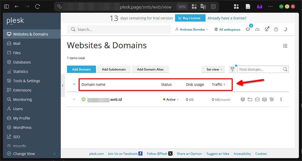Open the notifications bell icon
Viewport: 302px width, 161px height.
[248, 30]
